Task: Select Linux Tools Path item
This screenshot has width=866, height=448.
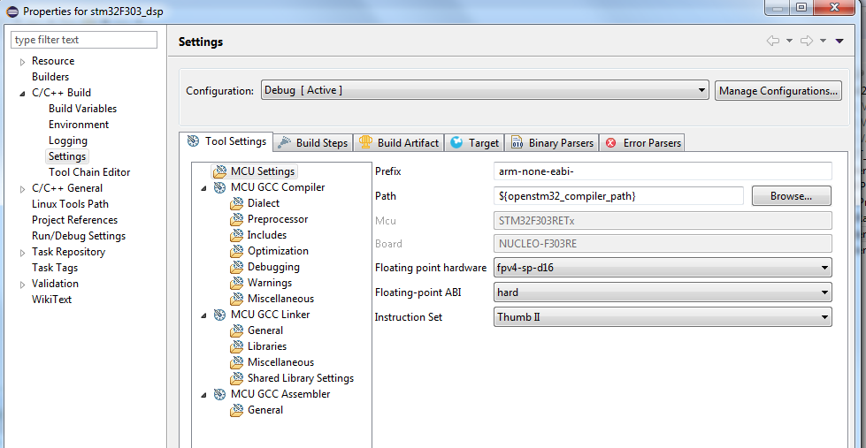Action: (x=70, y=204)
